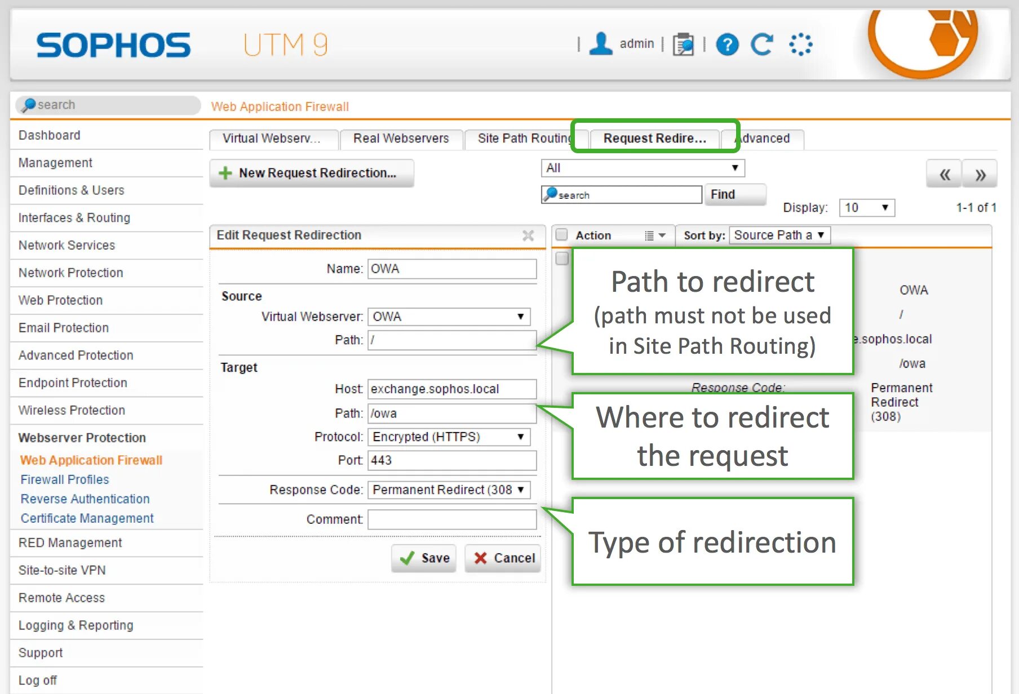1019x694 pixels.
Task: Click the Name input field
Action: click(x=452, y=269)
